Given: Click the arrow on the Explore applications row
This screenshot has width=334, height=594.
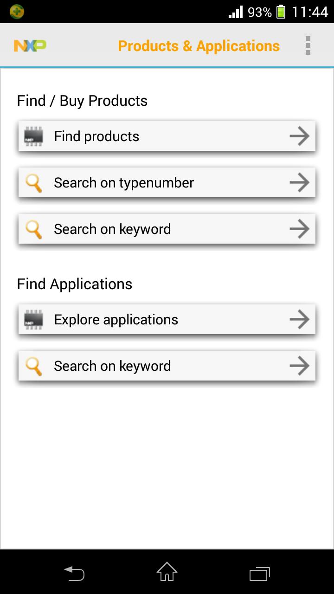Looking at the screenshot, I should pos(300,320).
